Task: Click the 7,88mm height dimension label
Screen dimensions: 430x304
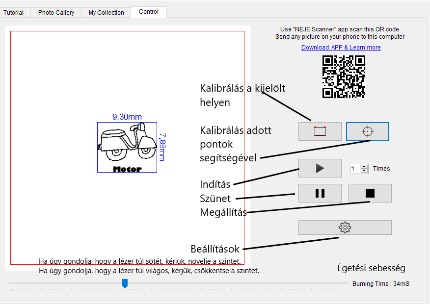Action: [x=162, y=147]
